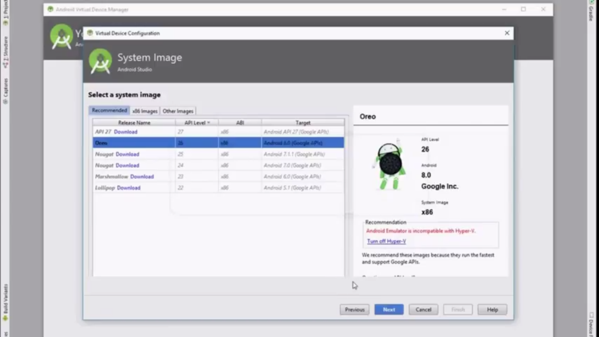This screenshot has height=337, width=599.
Task: Maximize the Android Virtual Device Manager window
Action: pos(523,9)
